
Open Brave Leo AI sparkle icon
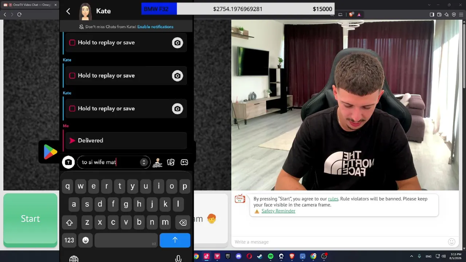click(x=447, y=15)
